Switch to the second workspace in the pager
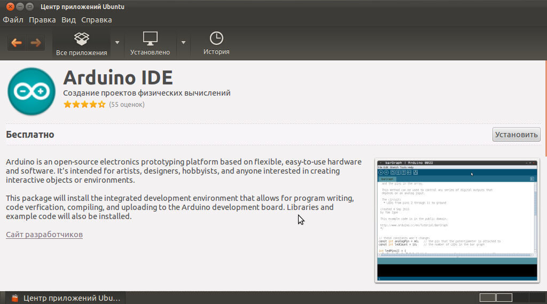Screen dimensions: 547x304 tap(504, 298)
